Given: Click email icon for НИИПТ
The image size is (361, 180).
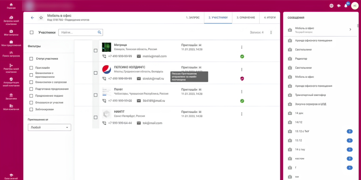Looking at the screenshot, I should pos(139,123).
